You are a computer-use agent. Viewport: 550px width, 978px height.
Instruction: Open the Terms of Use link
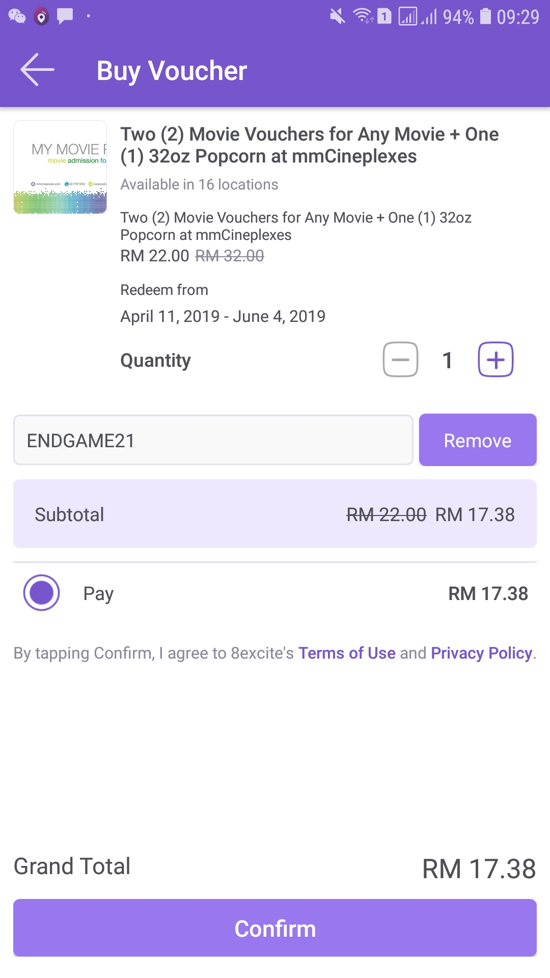347,653
